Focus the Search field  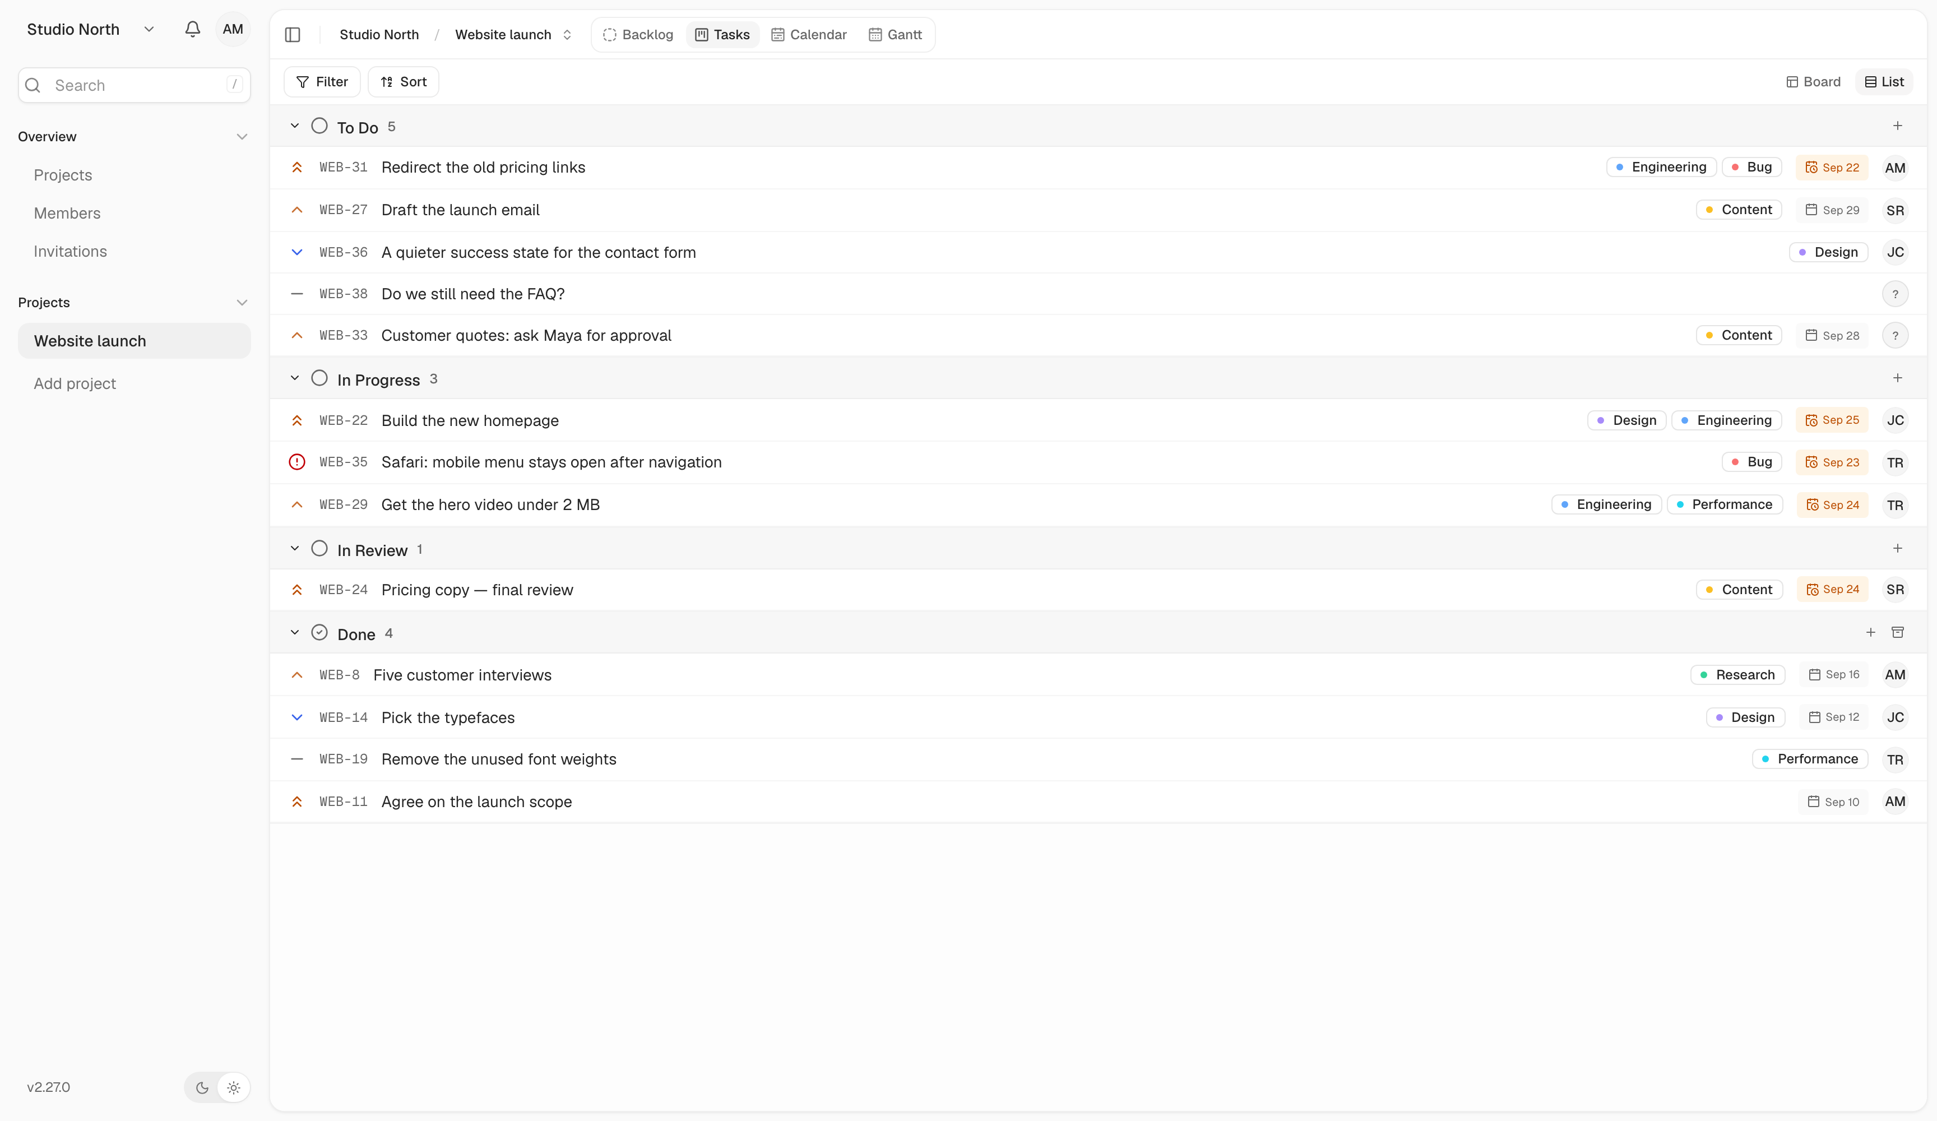(135, 85)
